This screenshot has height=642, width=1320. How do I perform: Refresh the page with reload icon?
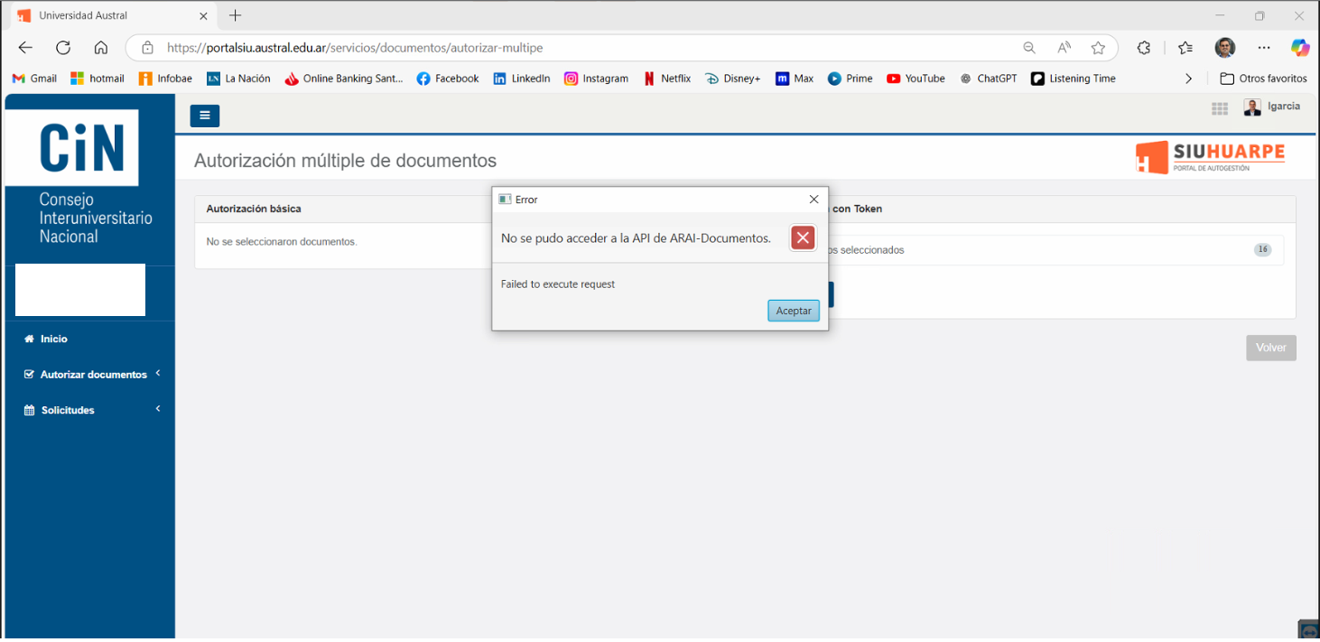[63, 48]
